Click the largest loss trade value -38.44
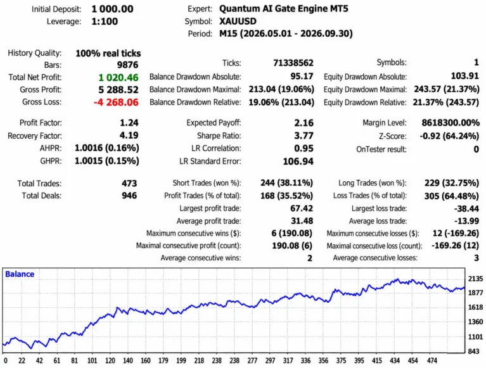 tap(466, 209)
